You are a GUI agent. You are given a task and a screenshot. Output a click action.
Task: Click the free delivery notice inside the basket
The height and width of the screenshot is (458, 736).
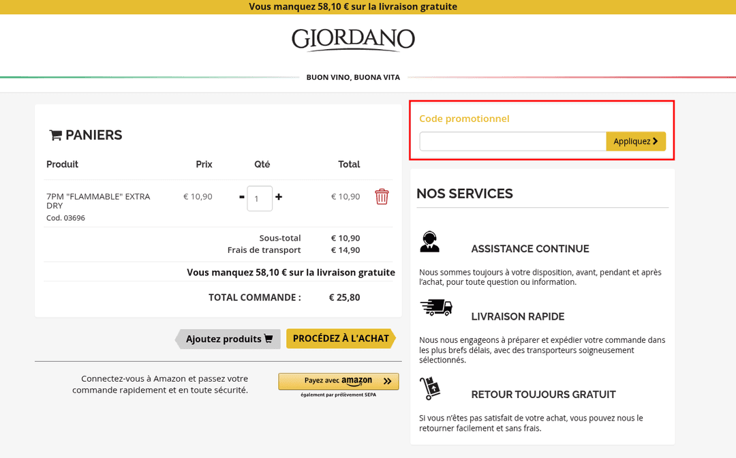(x=291, y=273)
